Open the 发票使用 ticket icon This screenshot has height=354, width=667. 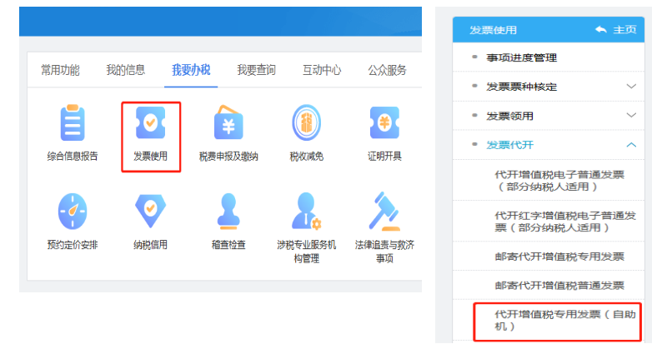[x=151, y=122]
